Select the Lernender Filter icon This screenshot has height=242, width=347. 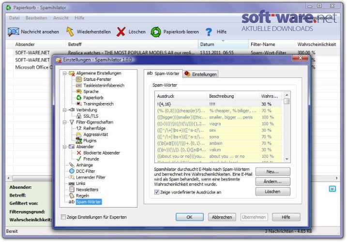point(72,177)
